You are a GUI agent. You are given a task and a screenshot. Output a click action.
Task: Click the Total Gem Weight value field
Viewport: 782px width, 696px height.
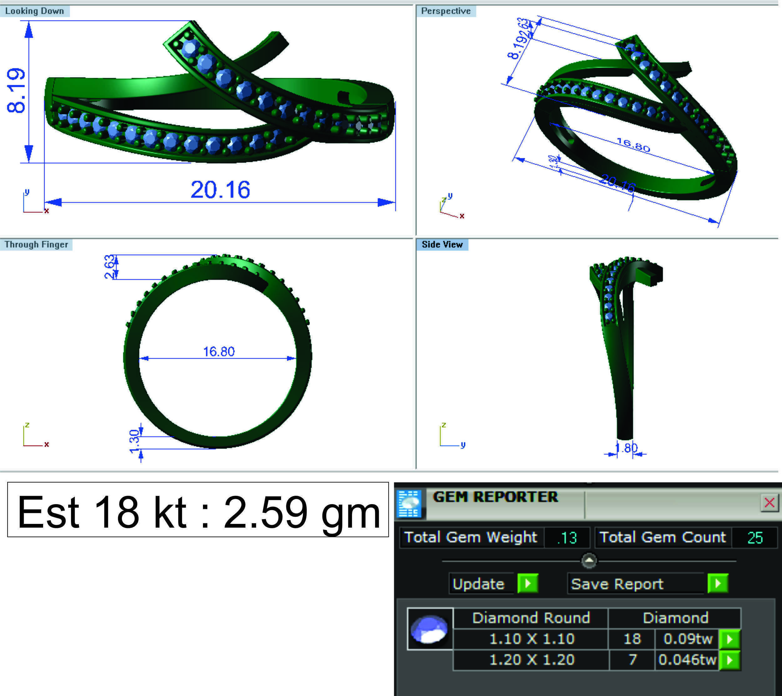[567, 538]
